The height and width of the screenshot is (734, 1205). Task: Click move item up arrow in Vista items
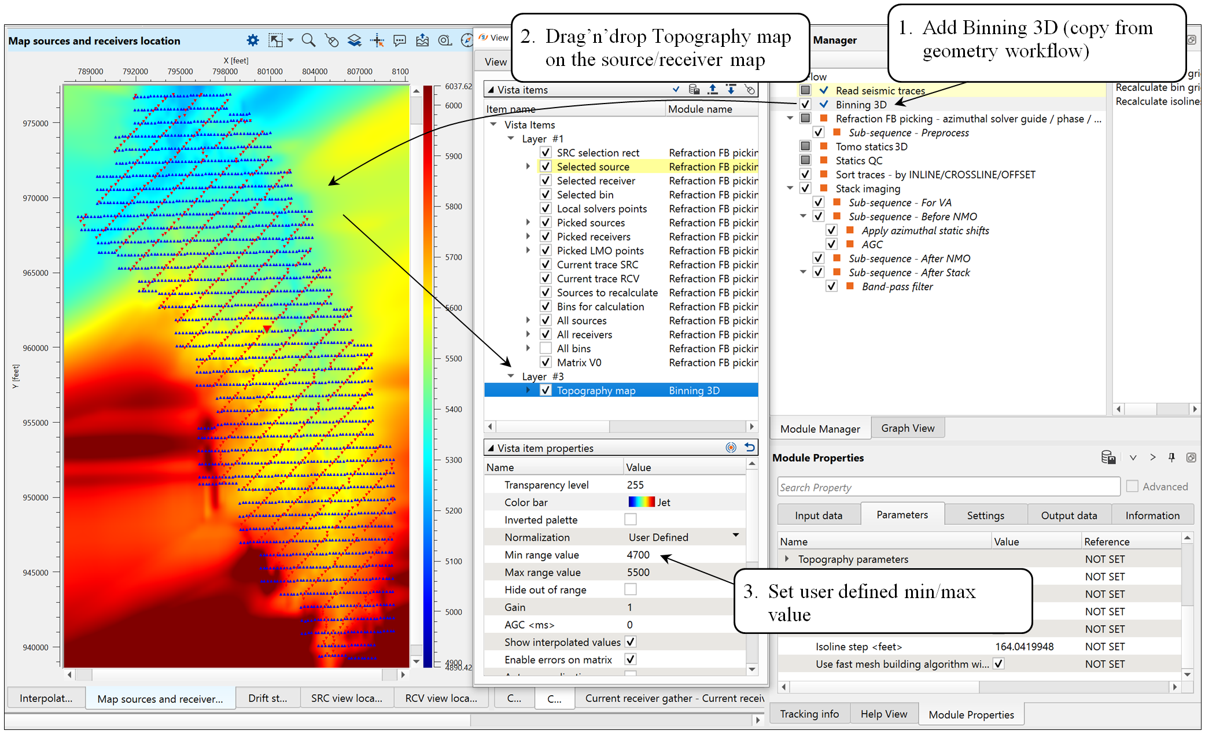point(713,90)
